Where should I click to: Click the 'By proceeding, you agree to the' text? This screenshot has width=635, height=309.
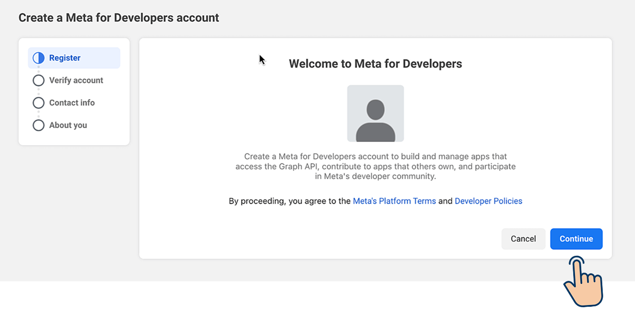click(x=290, y=201)
